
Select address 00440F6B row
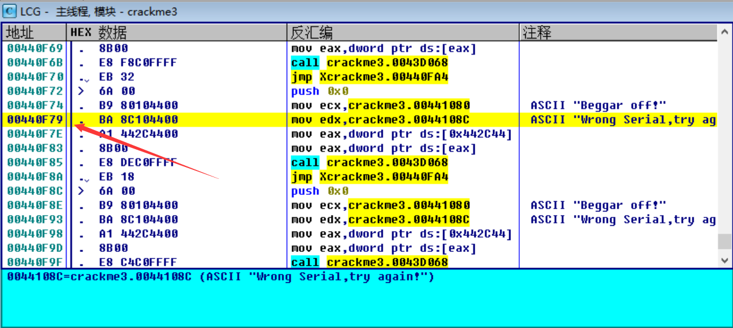tap(35, 62)
